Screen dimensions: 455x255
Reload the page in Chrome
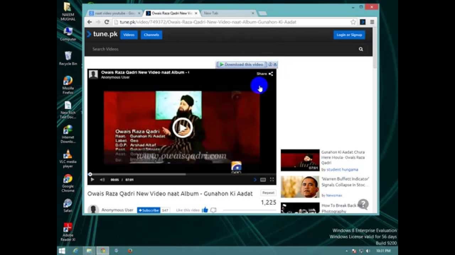pyautogui.click(x=107, y=22)
